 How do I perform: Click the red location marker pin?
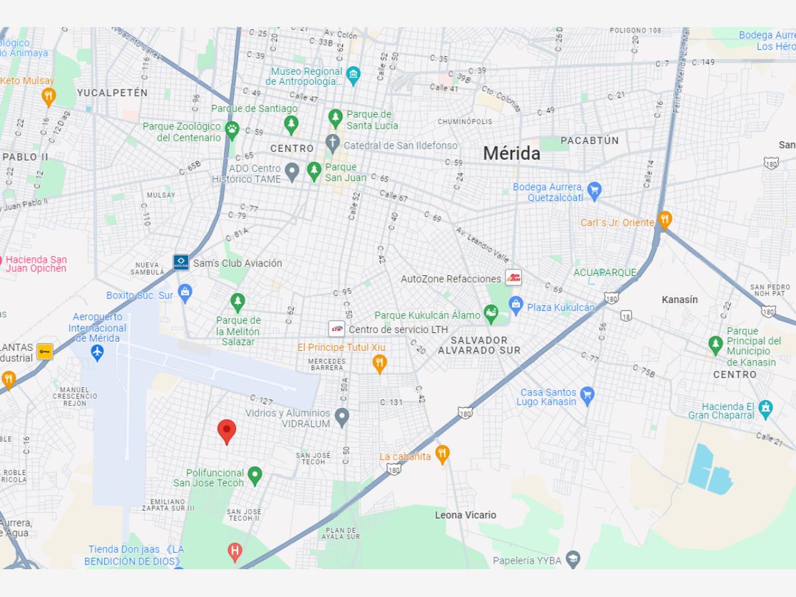227,431
